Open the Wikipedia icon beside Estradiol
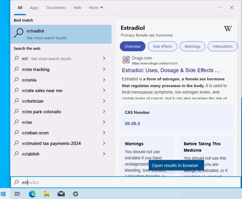The height and width of the screenshot is (199, 242). coord(228,29)
